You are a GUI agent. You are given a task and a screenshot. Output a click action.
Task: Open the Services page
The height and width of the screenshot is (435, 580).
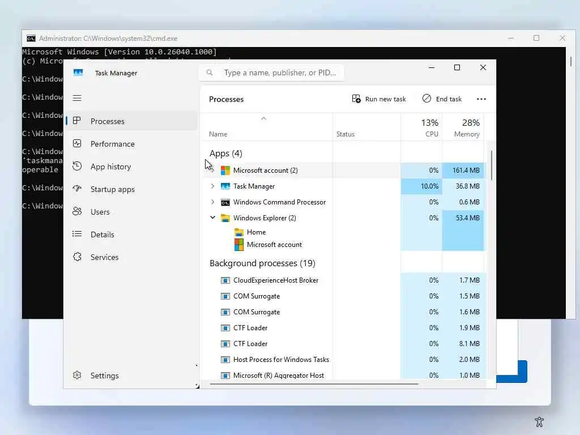[x=132, y=257]
